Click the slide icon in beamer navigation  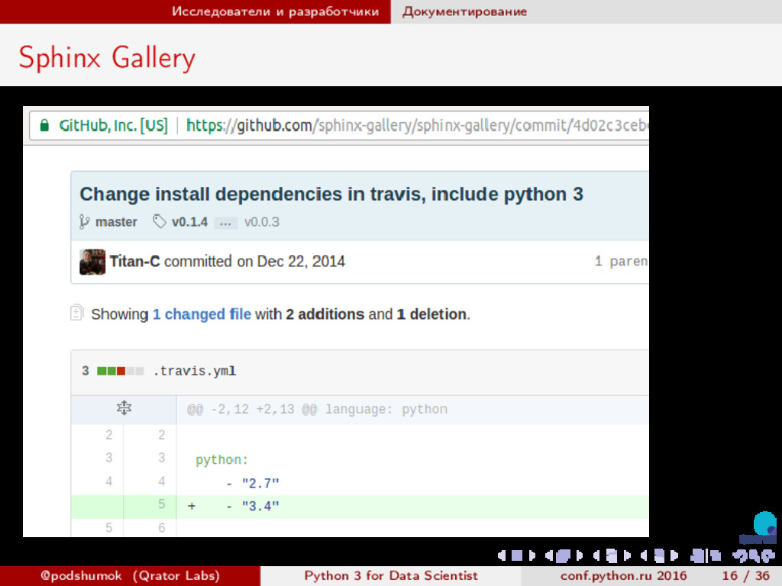[x=517, y=555]
